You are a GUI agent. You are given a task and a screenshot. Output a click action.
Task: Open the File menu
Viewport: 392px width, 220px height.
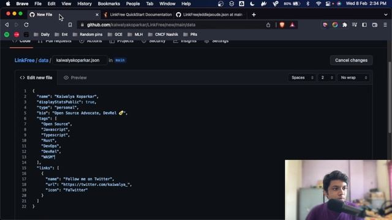[x=38, y=4]
